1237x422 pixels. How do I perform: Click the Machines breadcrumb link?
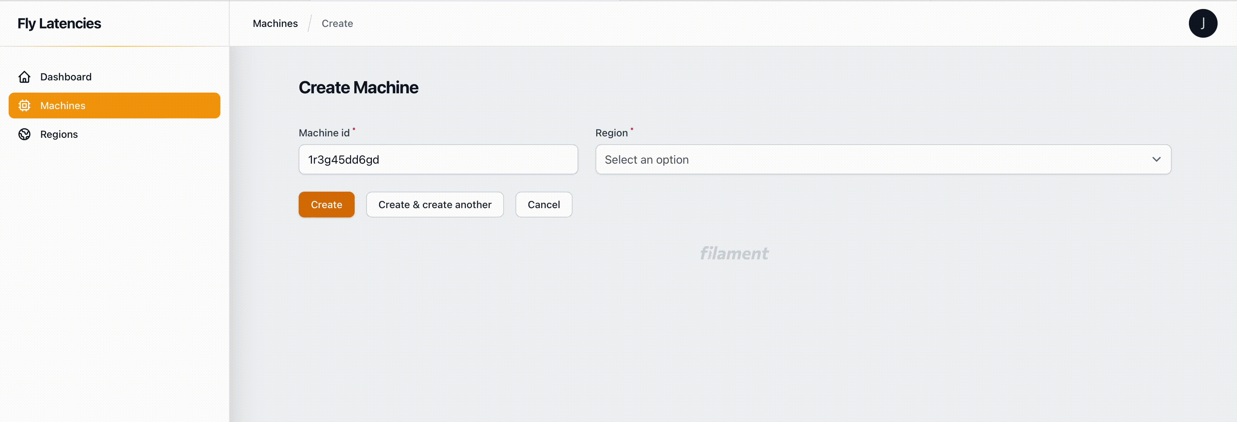tap(275, 24)
